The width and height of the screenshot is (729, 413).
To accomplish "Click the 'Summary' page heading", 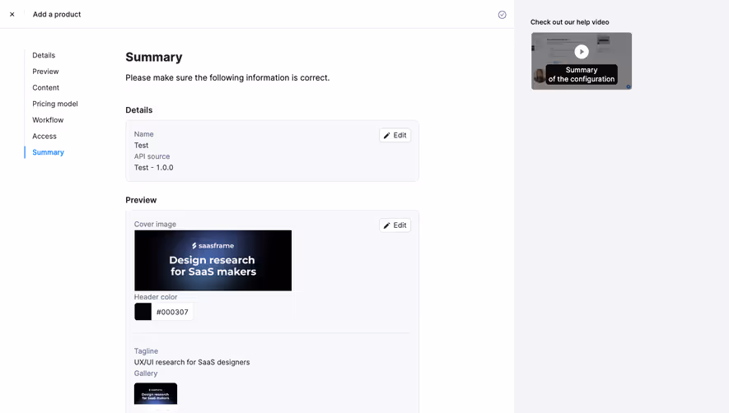I will click(154, 57).
